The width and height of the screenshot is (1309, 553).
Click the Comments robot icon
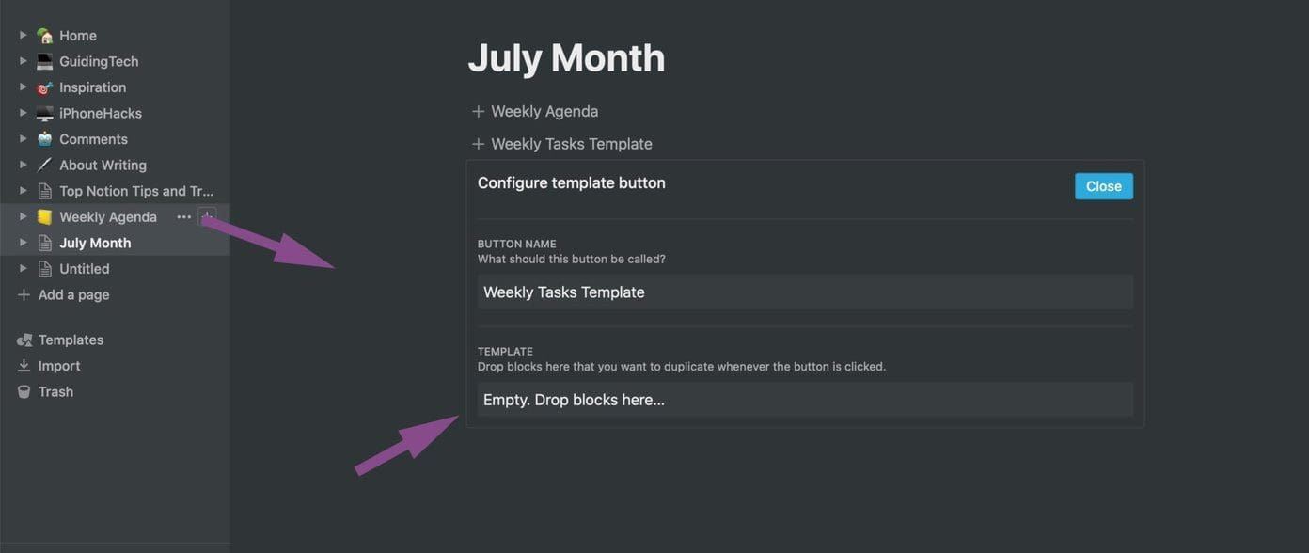pos(44,139)
